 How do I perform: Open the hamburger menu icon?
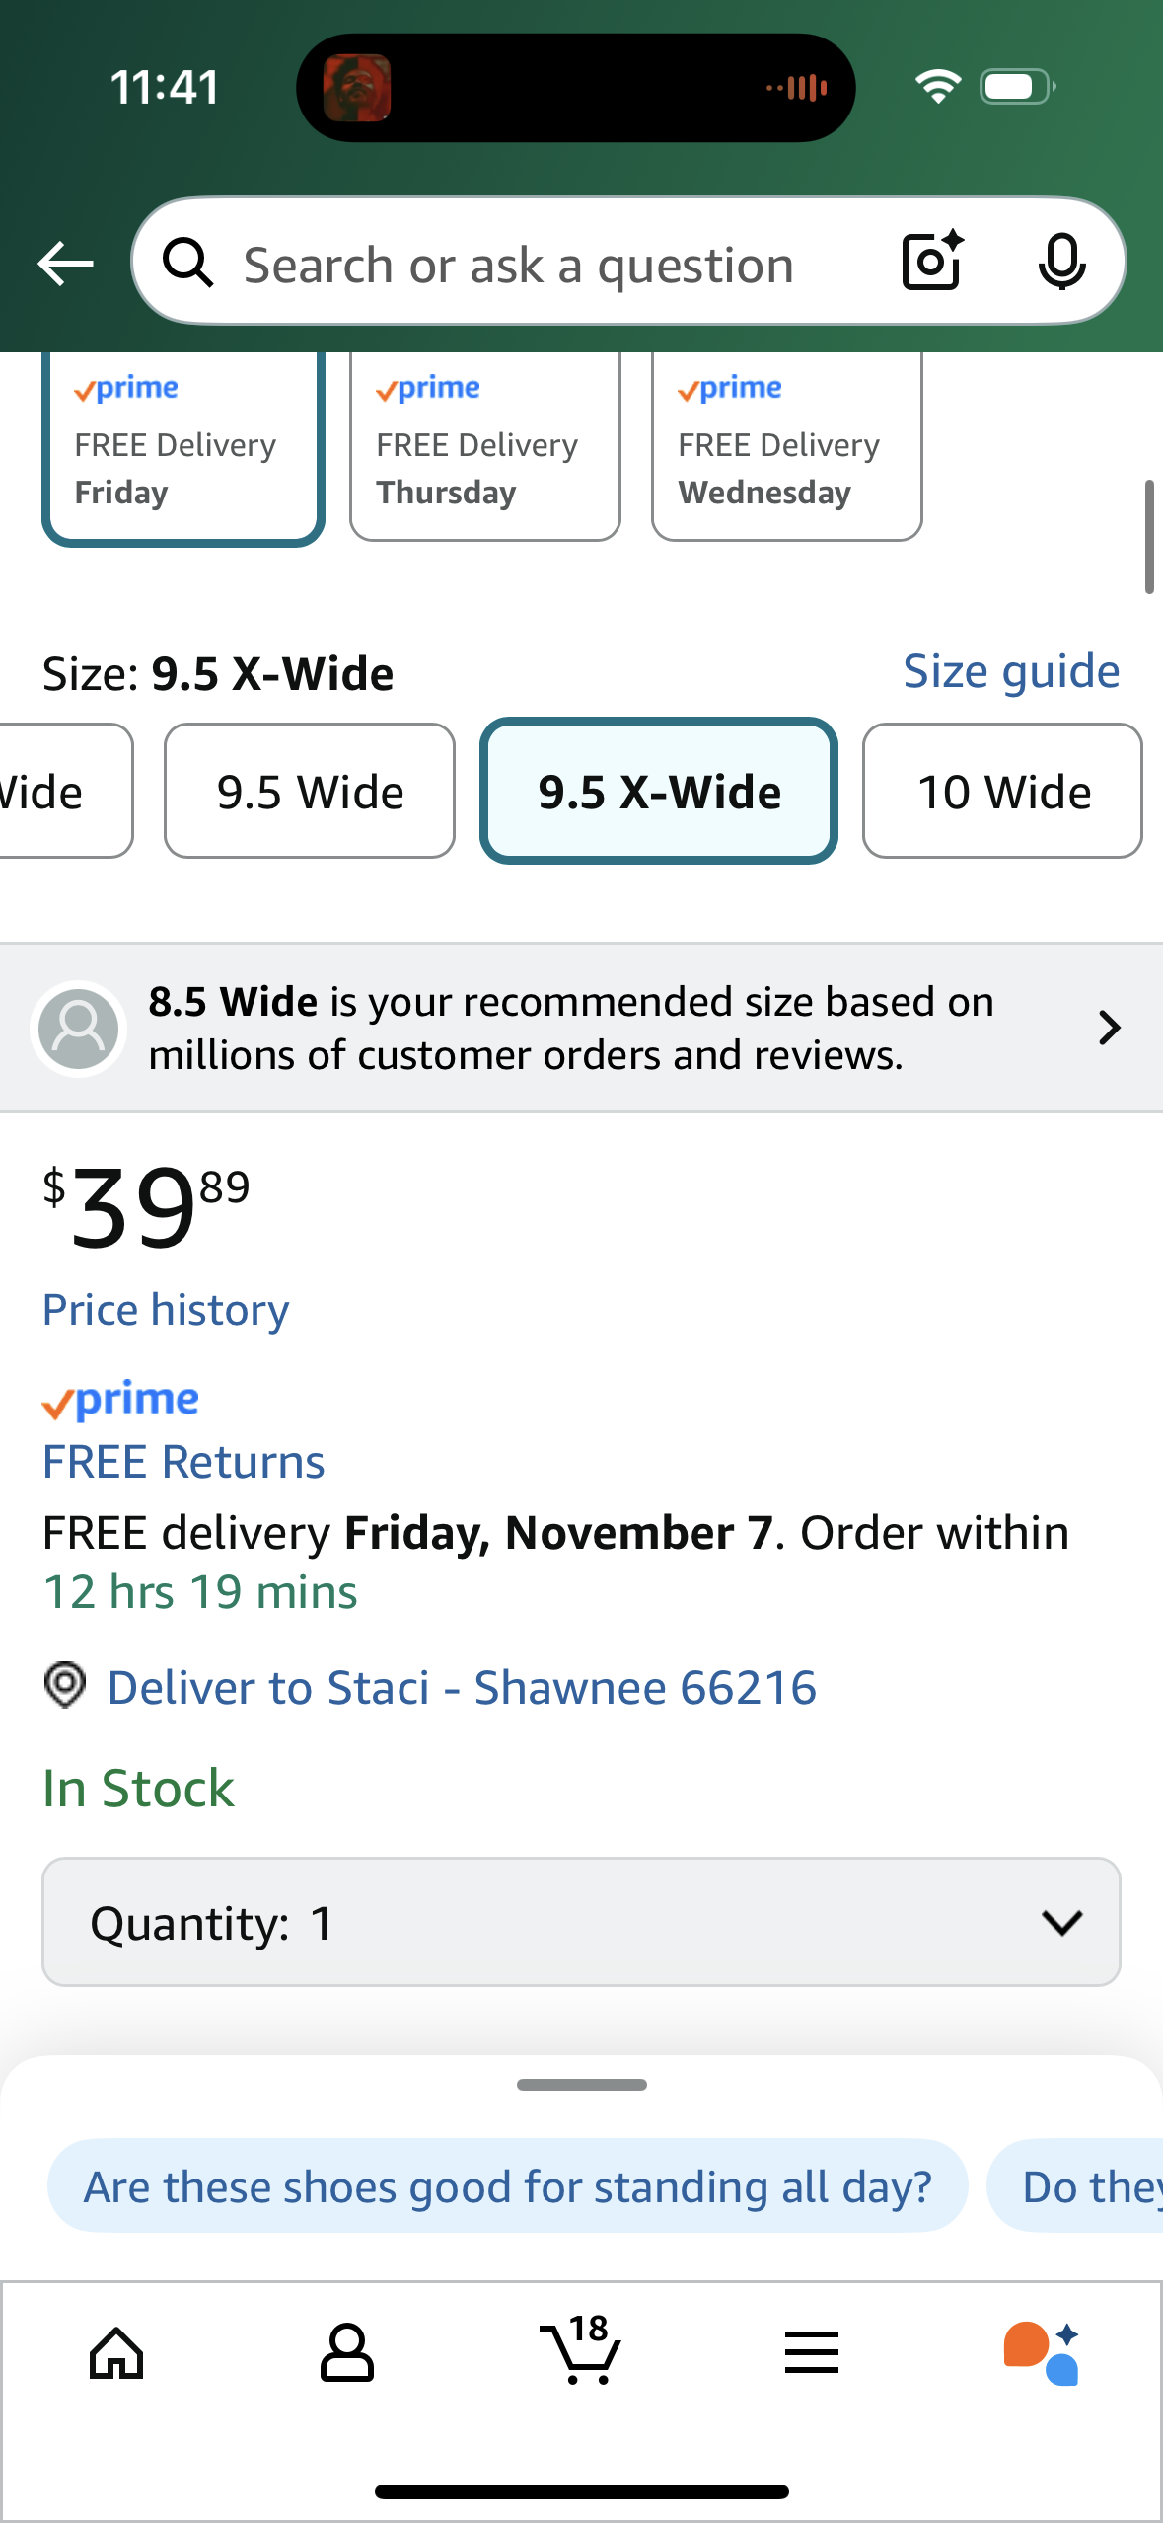click(812, 2353)
